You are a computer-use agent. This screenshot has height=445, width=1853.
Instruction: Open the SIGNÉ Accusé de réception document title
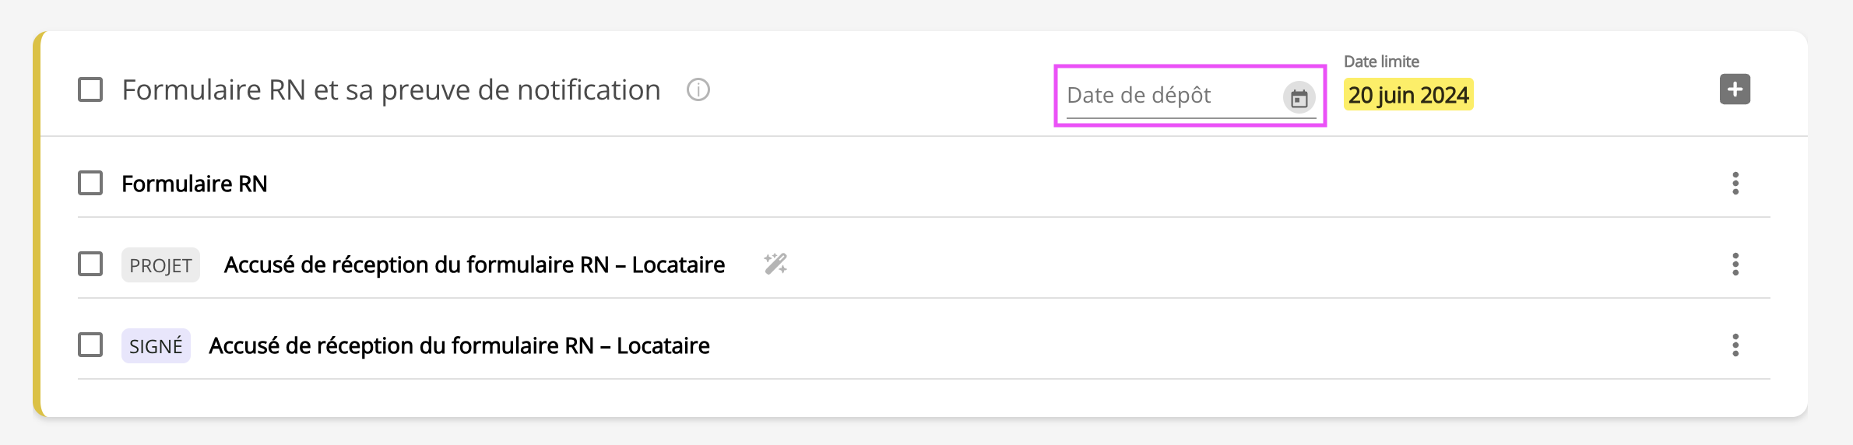459,346
